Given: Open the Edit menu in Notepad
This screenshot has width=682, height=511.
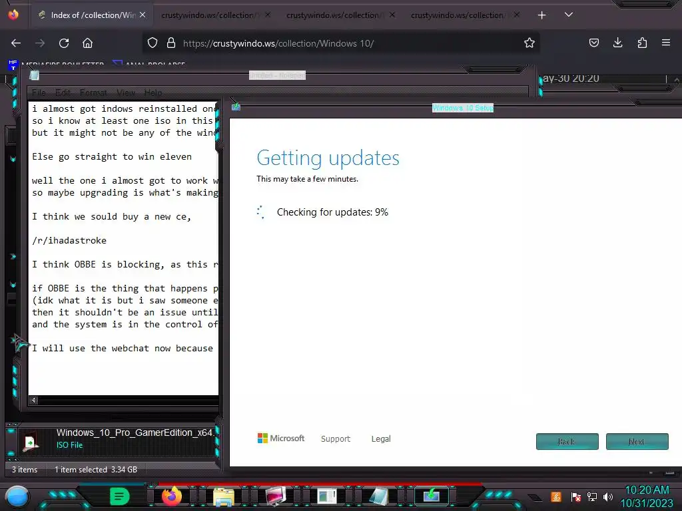Looking at the screenshot, I should tap(63, 92).
